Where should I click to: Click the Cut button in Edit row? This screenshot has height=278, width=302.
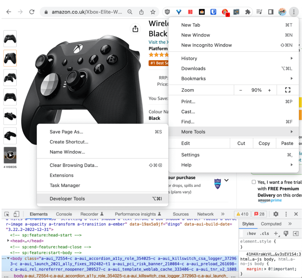[x=241, y=143]
